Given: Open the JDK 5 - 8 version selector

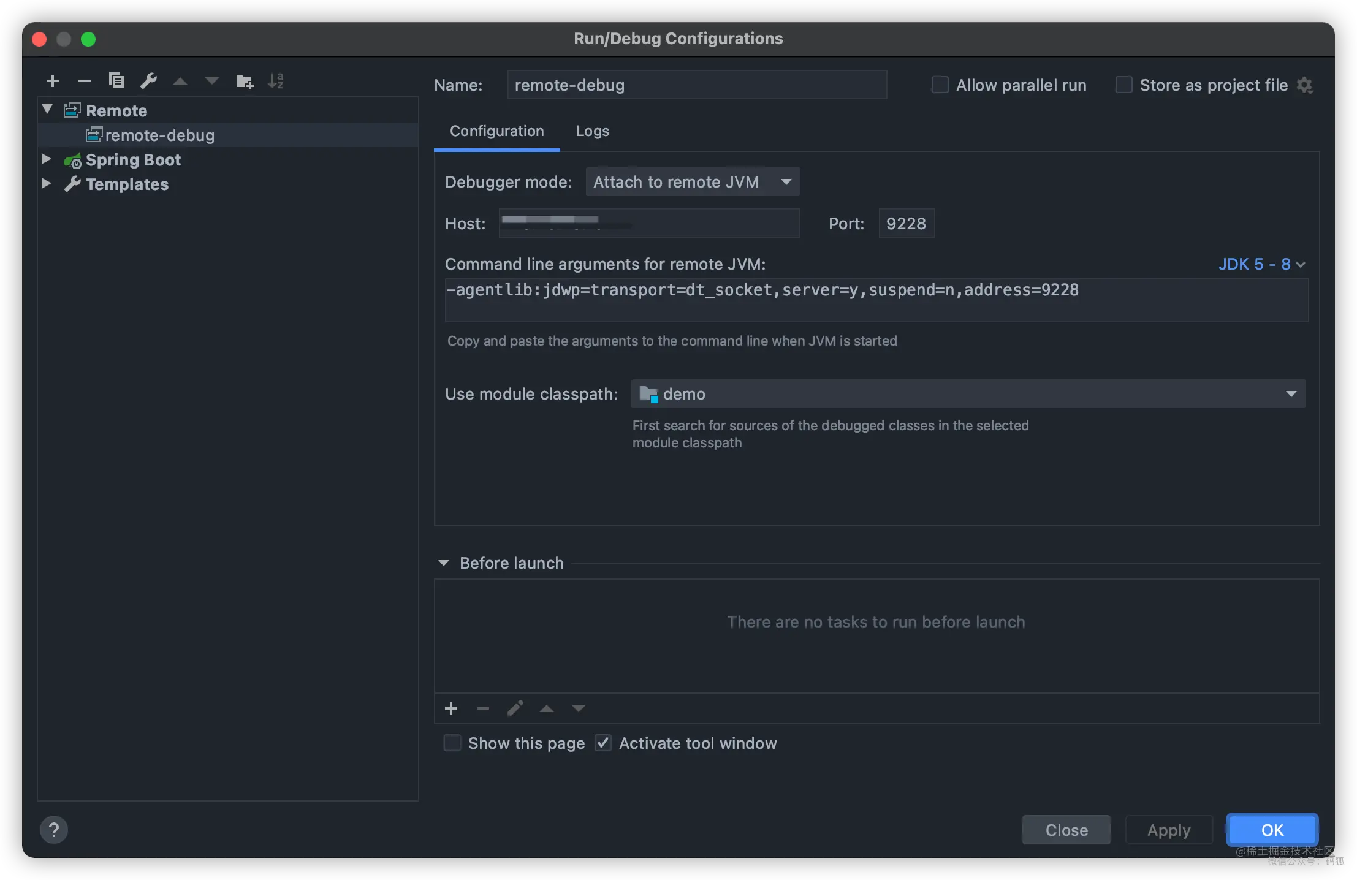Looking at the screenshot, I should pos(1261,264).
